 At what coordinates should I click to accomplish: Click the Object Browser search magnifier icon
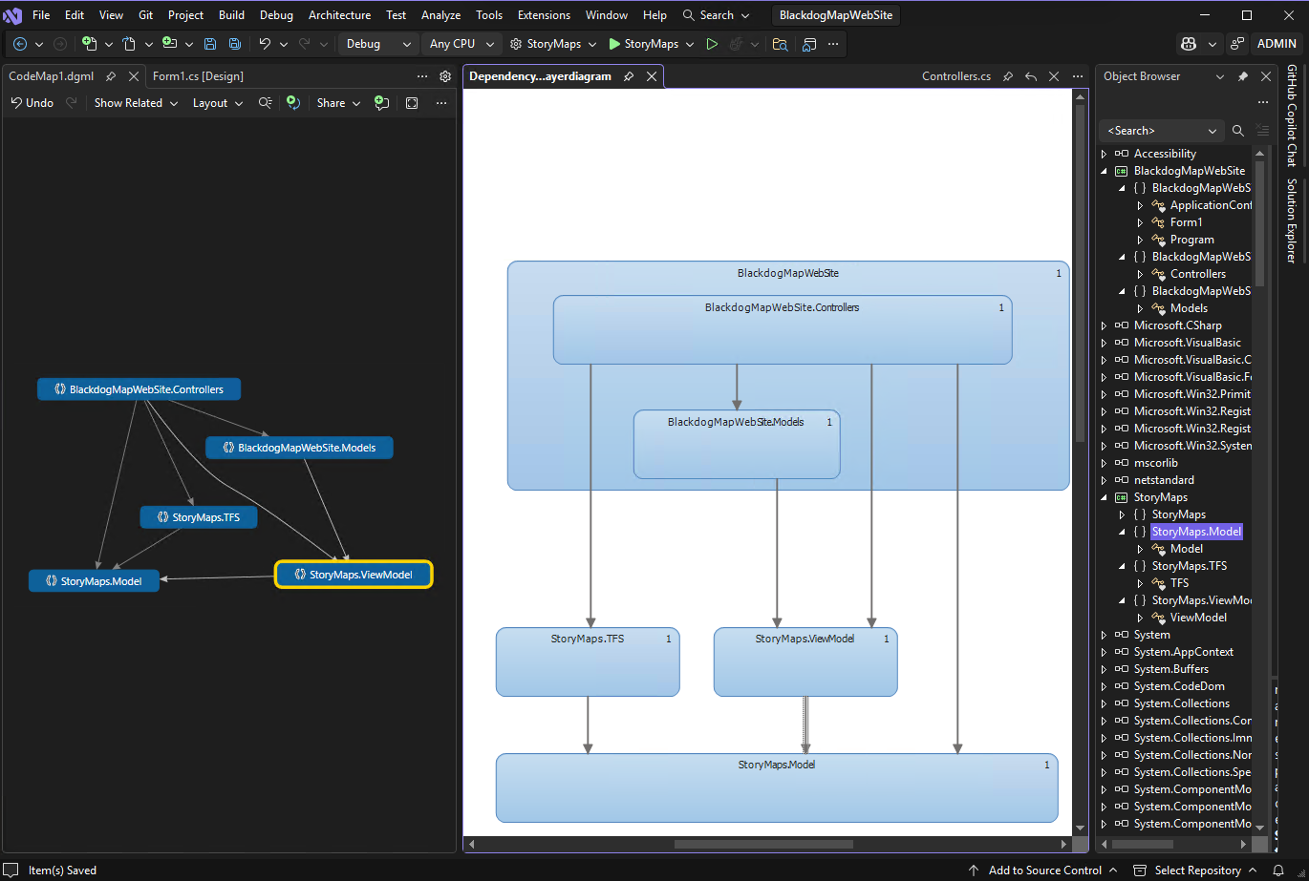point(1238,131)
